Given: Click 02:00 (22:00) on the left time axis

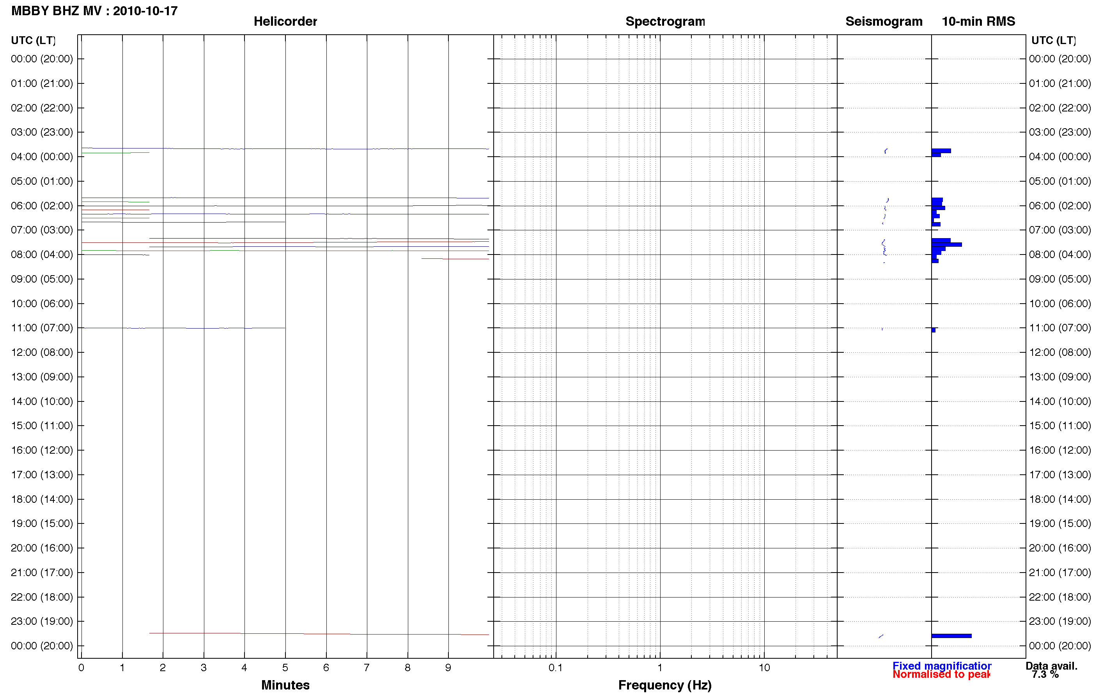Looking at the screenshot, I should tap(42, 108).
